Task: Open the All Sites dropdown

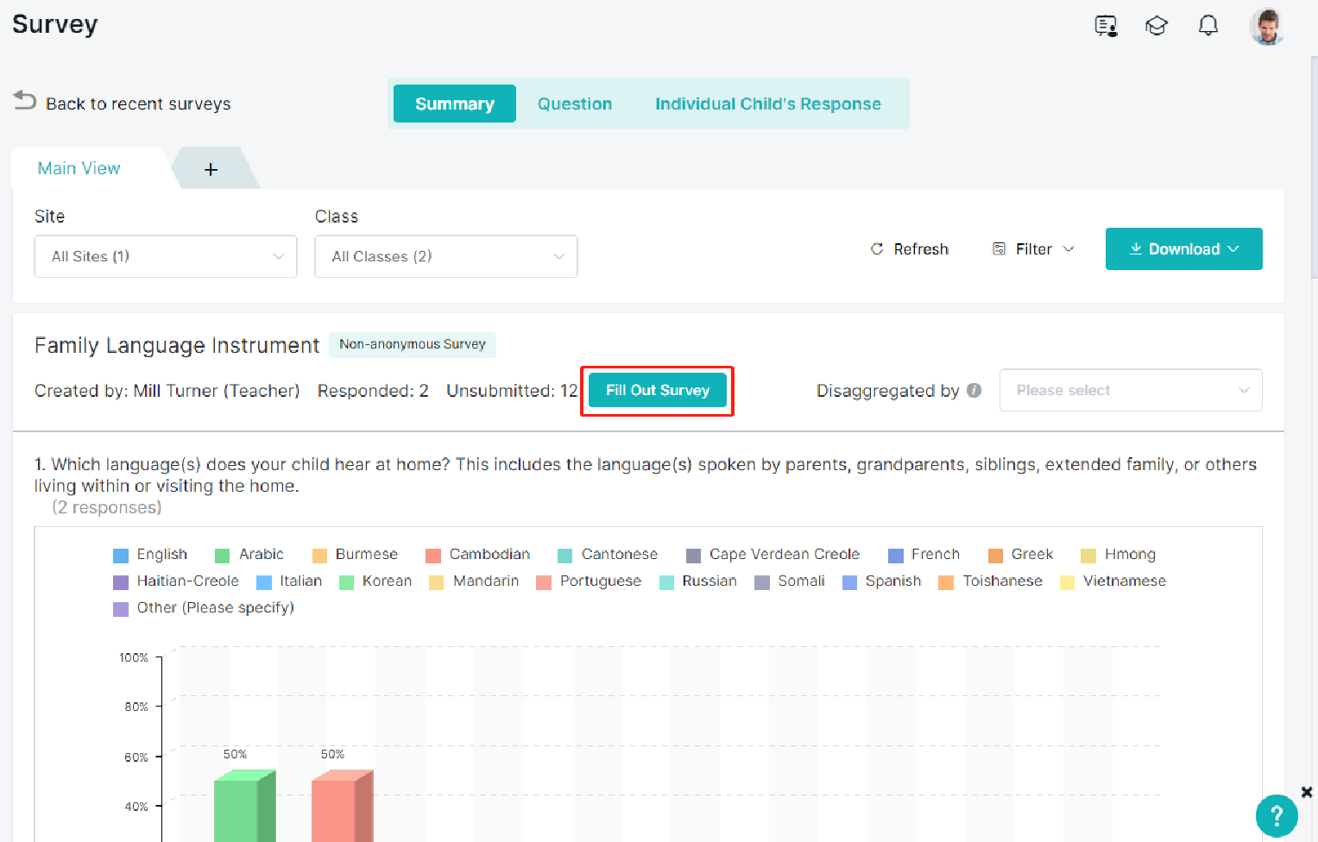Action: tap(166, 256)
